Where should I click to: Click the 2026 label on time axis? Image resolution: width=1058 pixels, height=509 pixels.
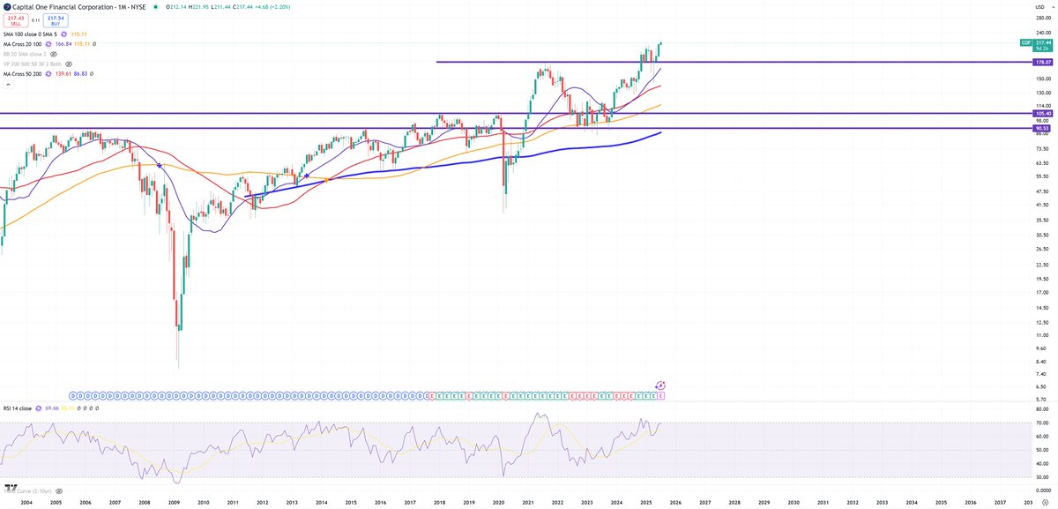(674, 502)
